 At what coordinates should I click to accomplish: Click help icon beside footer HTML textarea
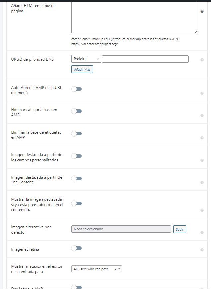click(x=202, y=11)
